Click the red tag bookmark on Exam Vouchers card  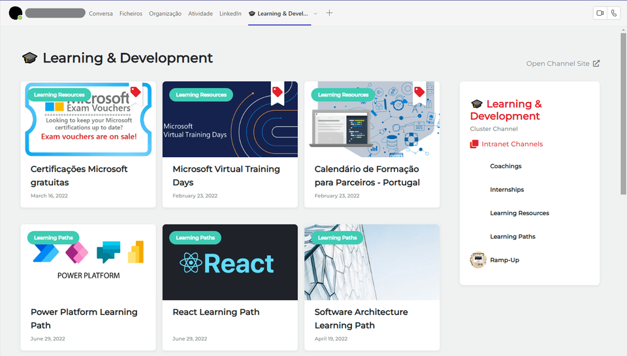click(136, 93)
